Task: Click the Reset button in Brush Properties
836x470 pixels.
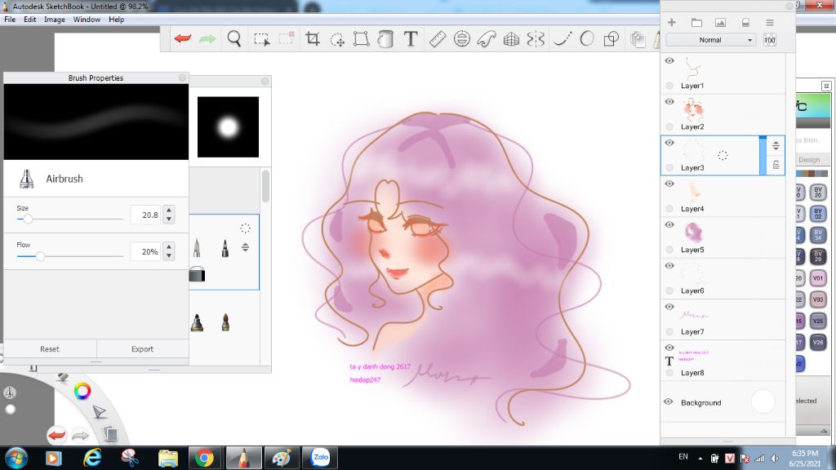Action: (x=50, y=349)
